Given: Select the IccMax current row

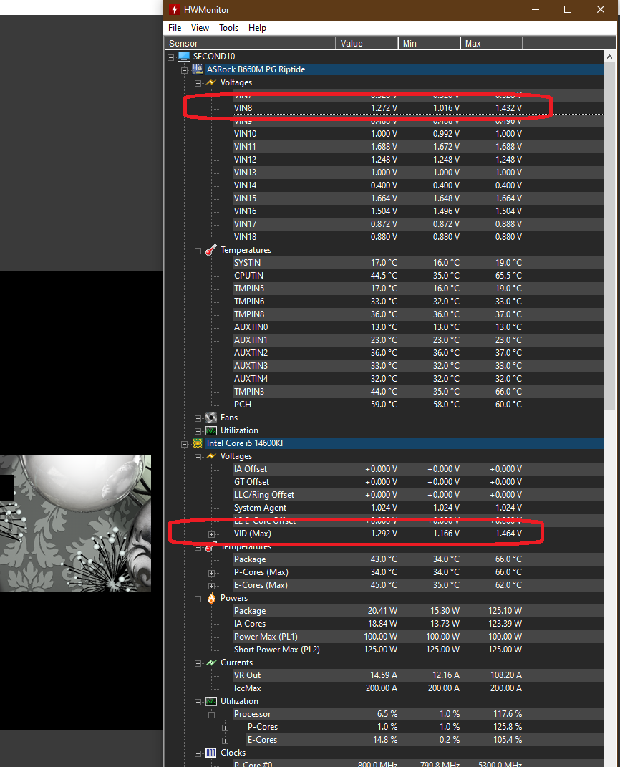Looking at the screenshot, I should coord(417,688).
